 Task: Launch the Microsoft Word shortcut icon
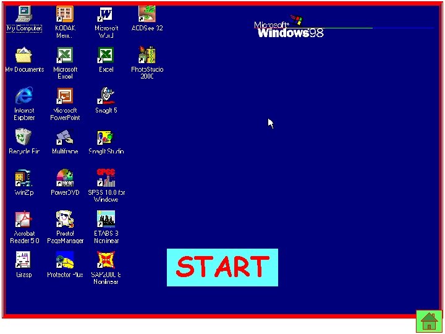click(106, 14)
